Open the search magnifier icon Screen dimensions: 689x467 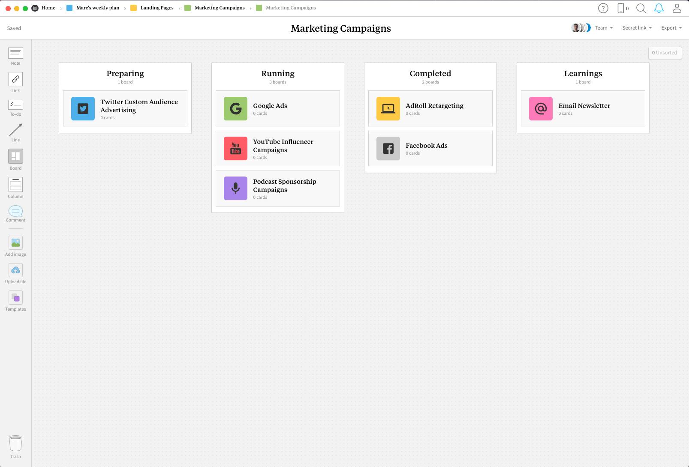pos(641,8)
